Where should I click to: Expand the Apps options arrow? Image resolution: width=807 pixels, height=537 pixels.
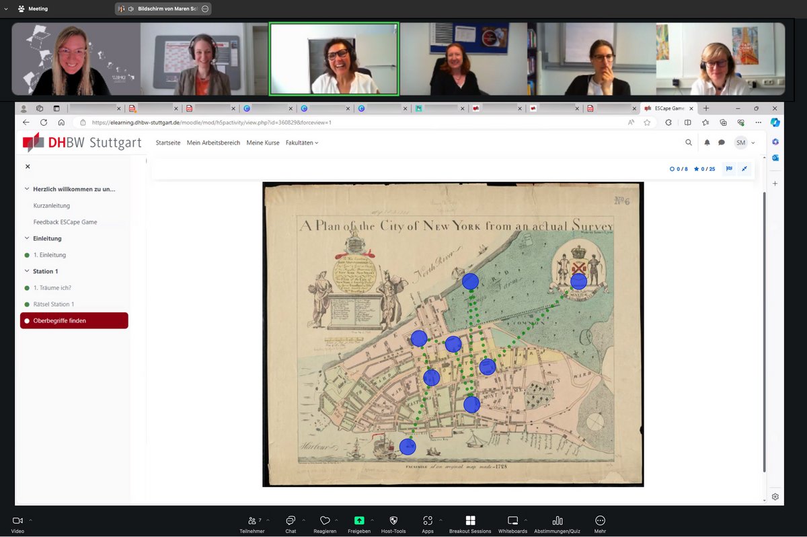pyautogui.click(x=440, y=520)
